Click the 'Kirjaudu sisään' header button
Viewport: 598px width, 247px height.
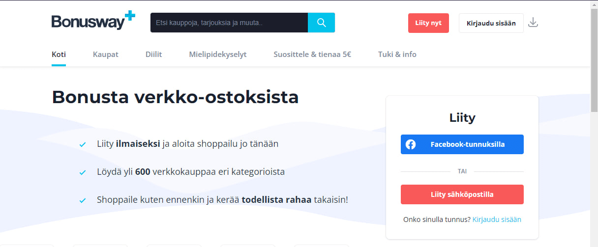[x=491, y=23]
